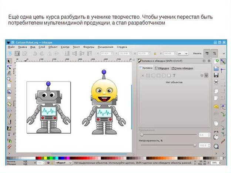This screenshot has height=173, width=231.
Task: Toggle the main snapping button
Action: coord(223,61)
